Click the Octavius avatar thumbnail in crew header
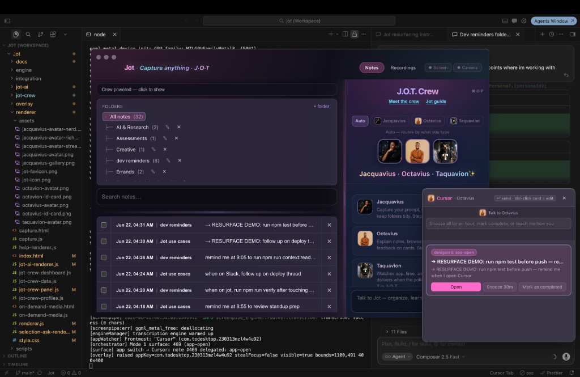 click(417, 151)
